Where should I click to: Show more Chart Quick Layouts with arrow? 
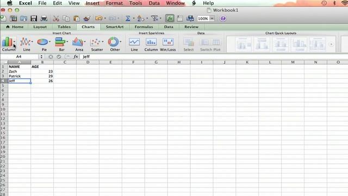coord(331,44)
